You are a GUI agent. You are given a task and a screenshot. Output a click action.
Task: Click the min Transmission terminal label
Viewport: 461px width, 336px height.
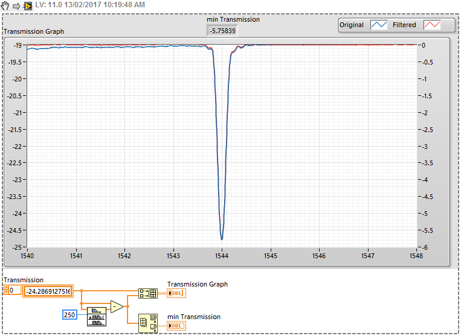[194, 317]
